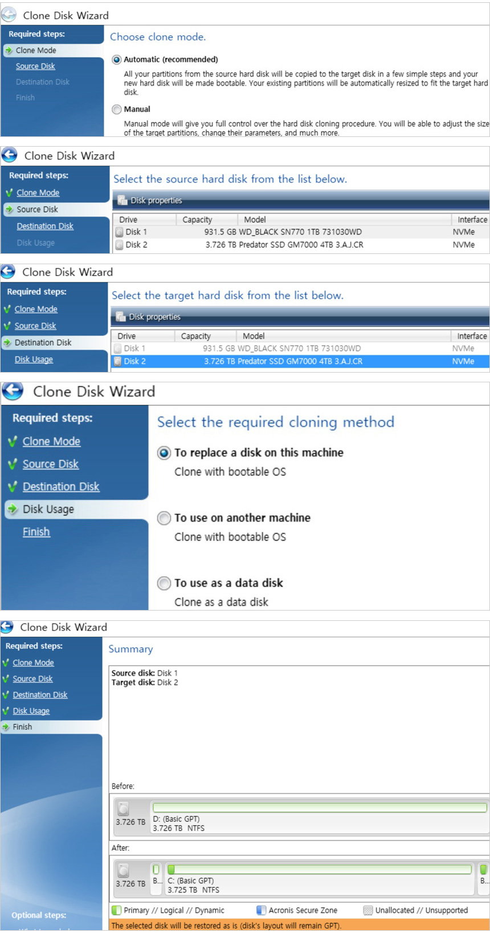Click Source disk: Disk 1 text in Summary
This screenshot has width=490, height=933.
tap(145, 673)
